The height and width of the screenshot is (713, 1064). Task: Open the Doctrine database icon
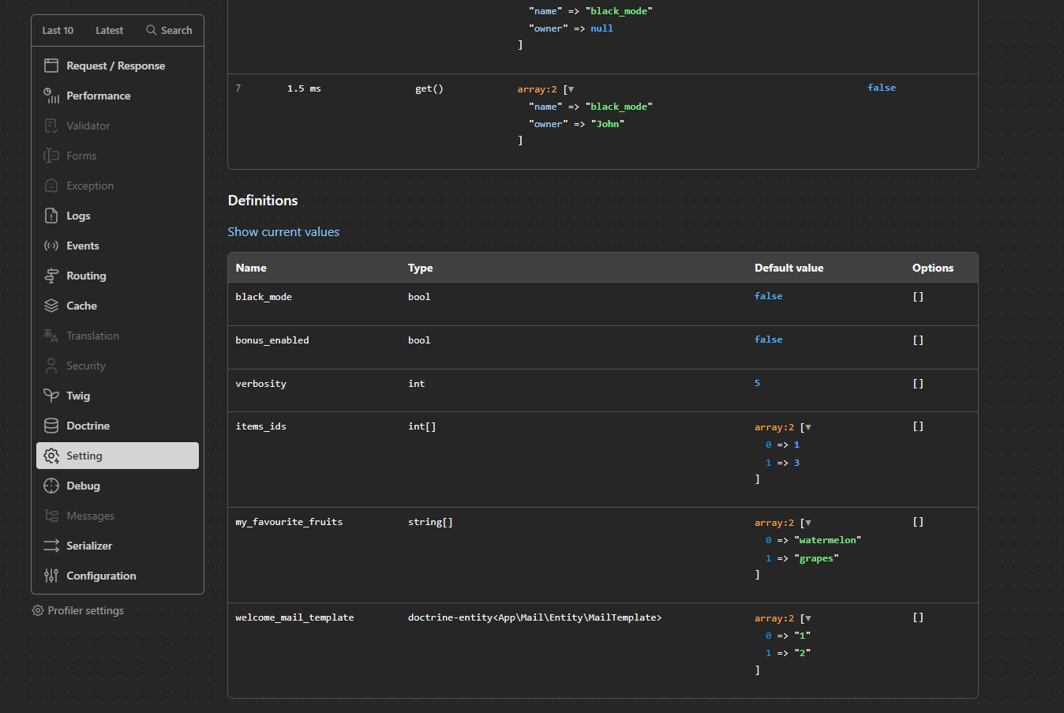coord(51,426)
